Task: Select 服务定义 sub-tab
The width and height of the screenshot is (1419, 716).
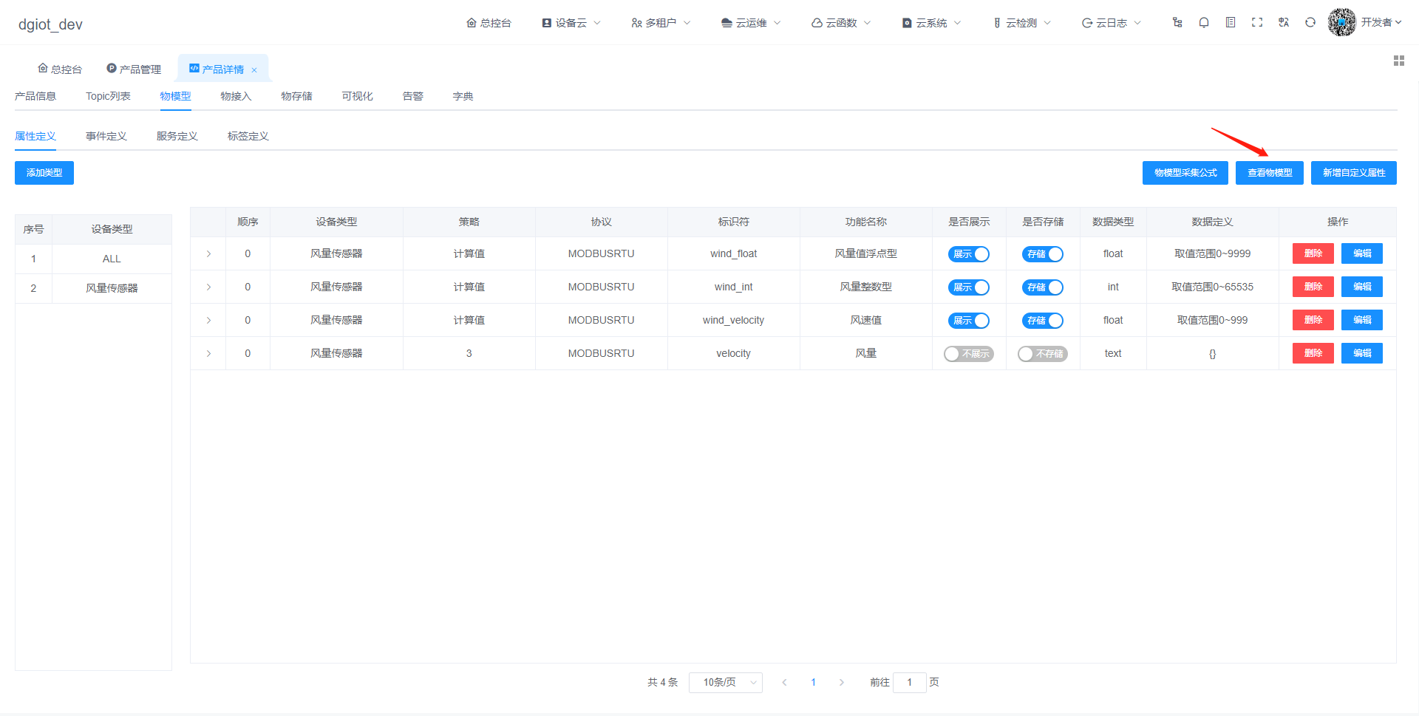Action: (177, 136)
